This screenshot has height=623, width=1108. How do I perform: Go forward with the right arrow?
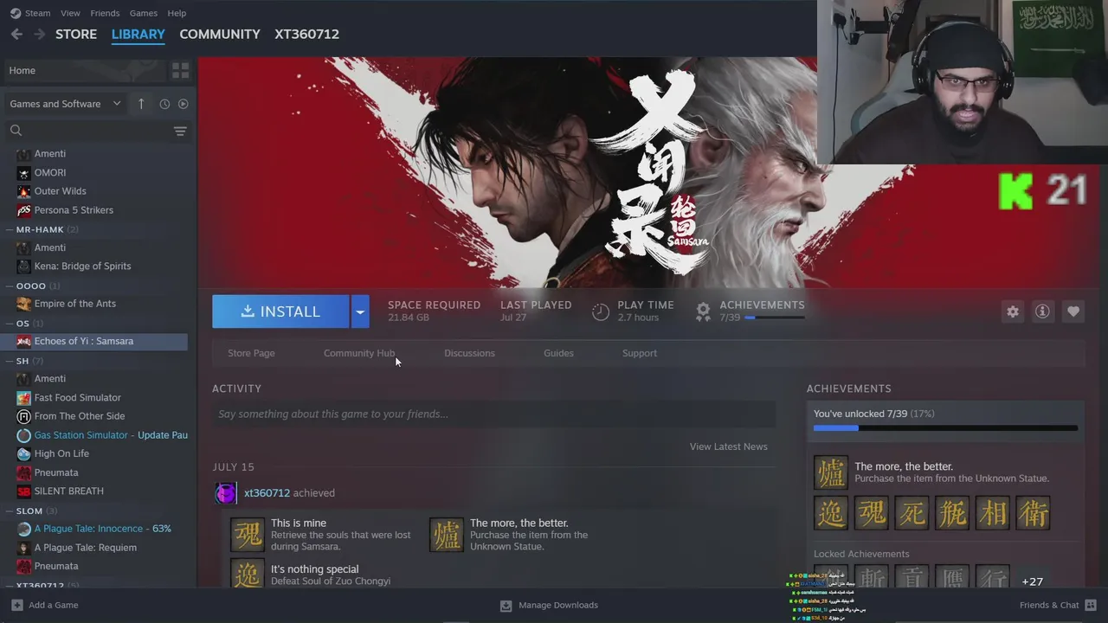(x=39, y=34)
